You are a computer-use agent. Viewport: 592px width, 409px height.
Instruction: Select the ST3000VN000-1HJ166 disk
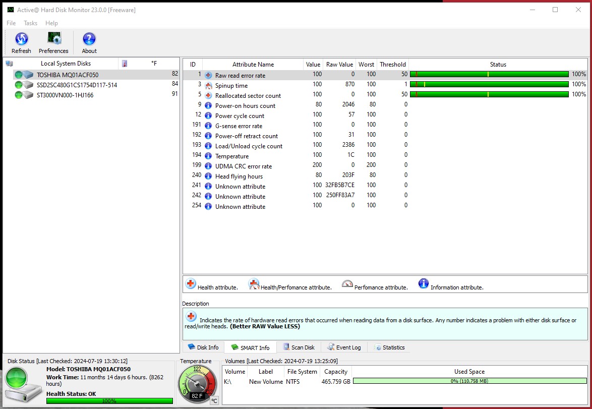coord(65,95)
